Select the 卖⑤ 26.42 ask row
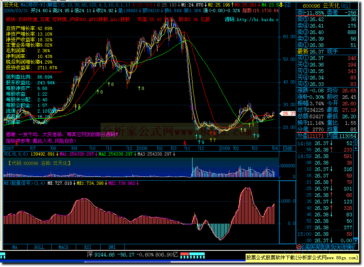Screen dimensions: 364x267 327,19
